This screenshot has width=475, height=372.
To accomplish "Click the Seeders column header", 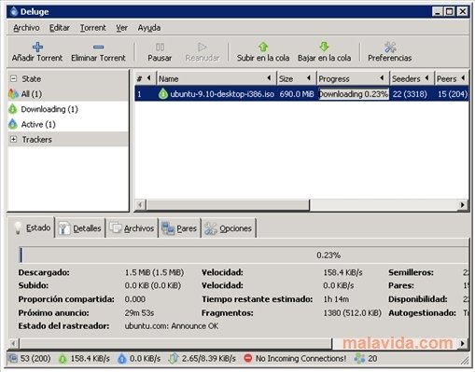I will coord(412,78).
